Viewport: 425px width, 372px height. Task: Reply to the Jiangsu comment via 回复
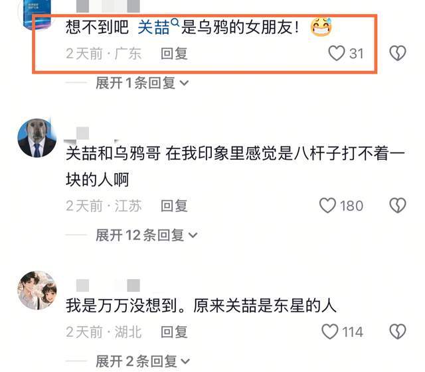[x=174, y=206]
